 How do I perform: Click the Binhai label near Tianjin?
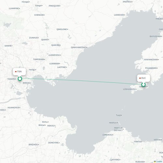pos(26,83)
